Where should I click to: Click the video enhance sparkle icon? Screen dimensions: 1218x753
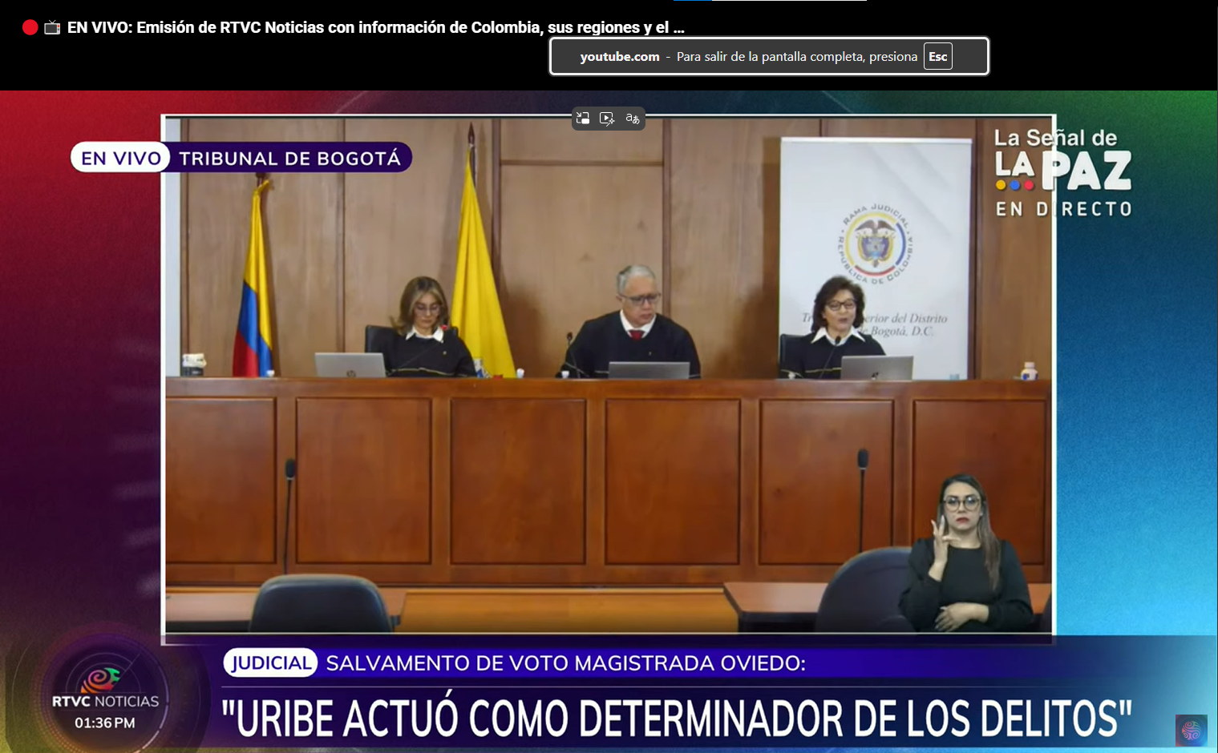click(607, 119)
